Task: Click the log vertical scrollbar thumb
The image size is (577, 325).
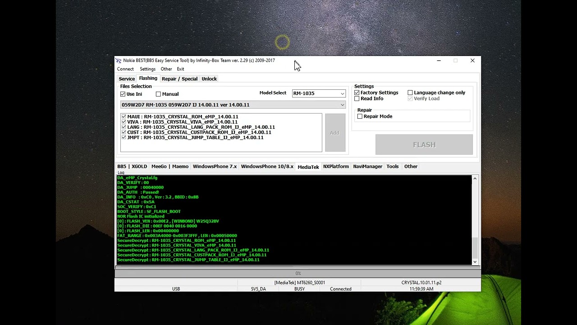Action: [475, 247]
